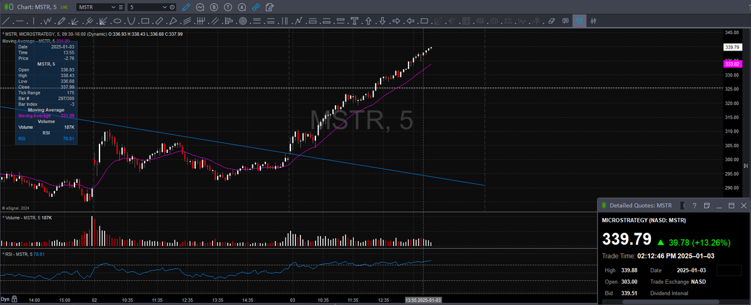Toggle the blue chain link icon

pyautogui.click(x=255, y=7)
